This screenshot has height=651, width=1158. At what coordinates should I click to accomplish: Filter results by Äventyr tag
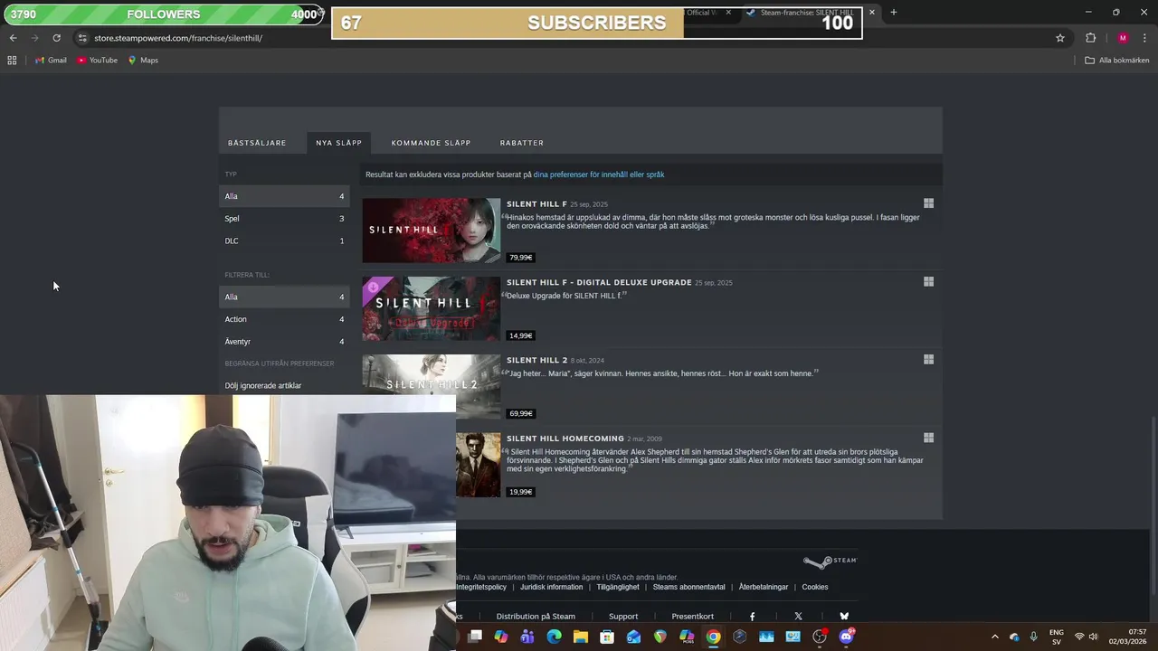coord(284,342)
